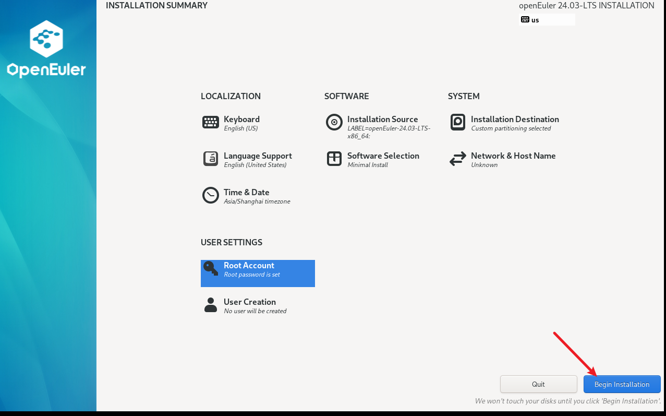Click the Installation Source disc icon
The height and width of the screenshot is (416, 666).
[334, 122]
